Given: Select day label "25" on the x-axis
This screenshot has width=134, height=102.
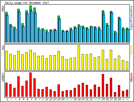Looking at the screenshot, I should coord(103,99).
